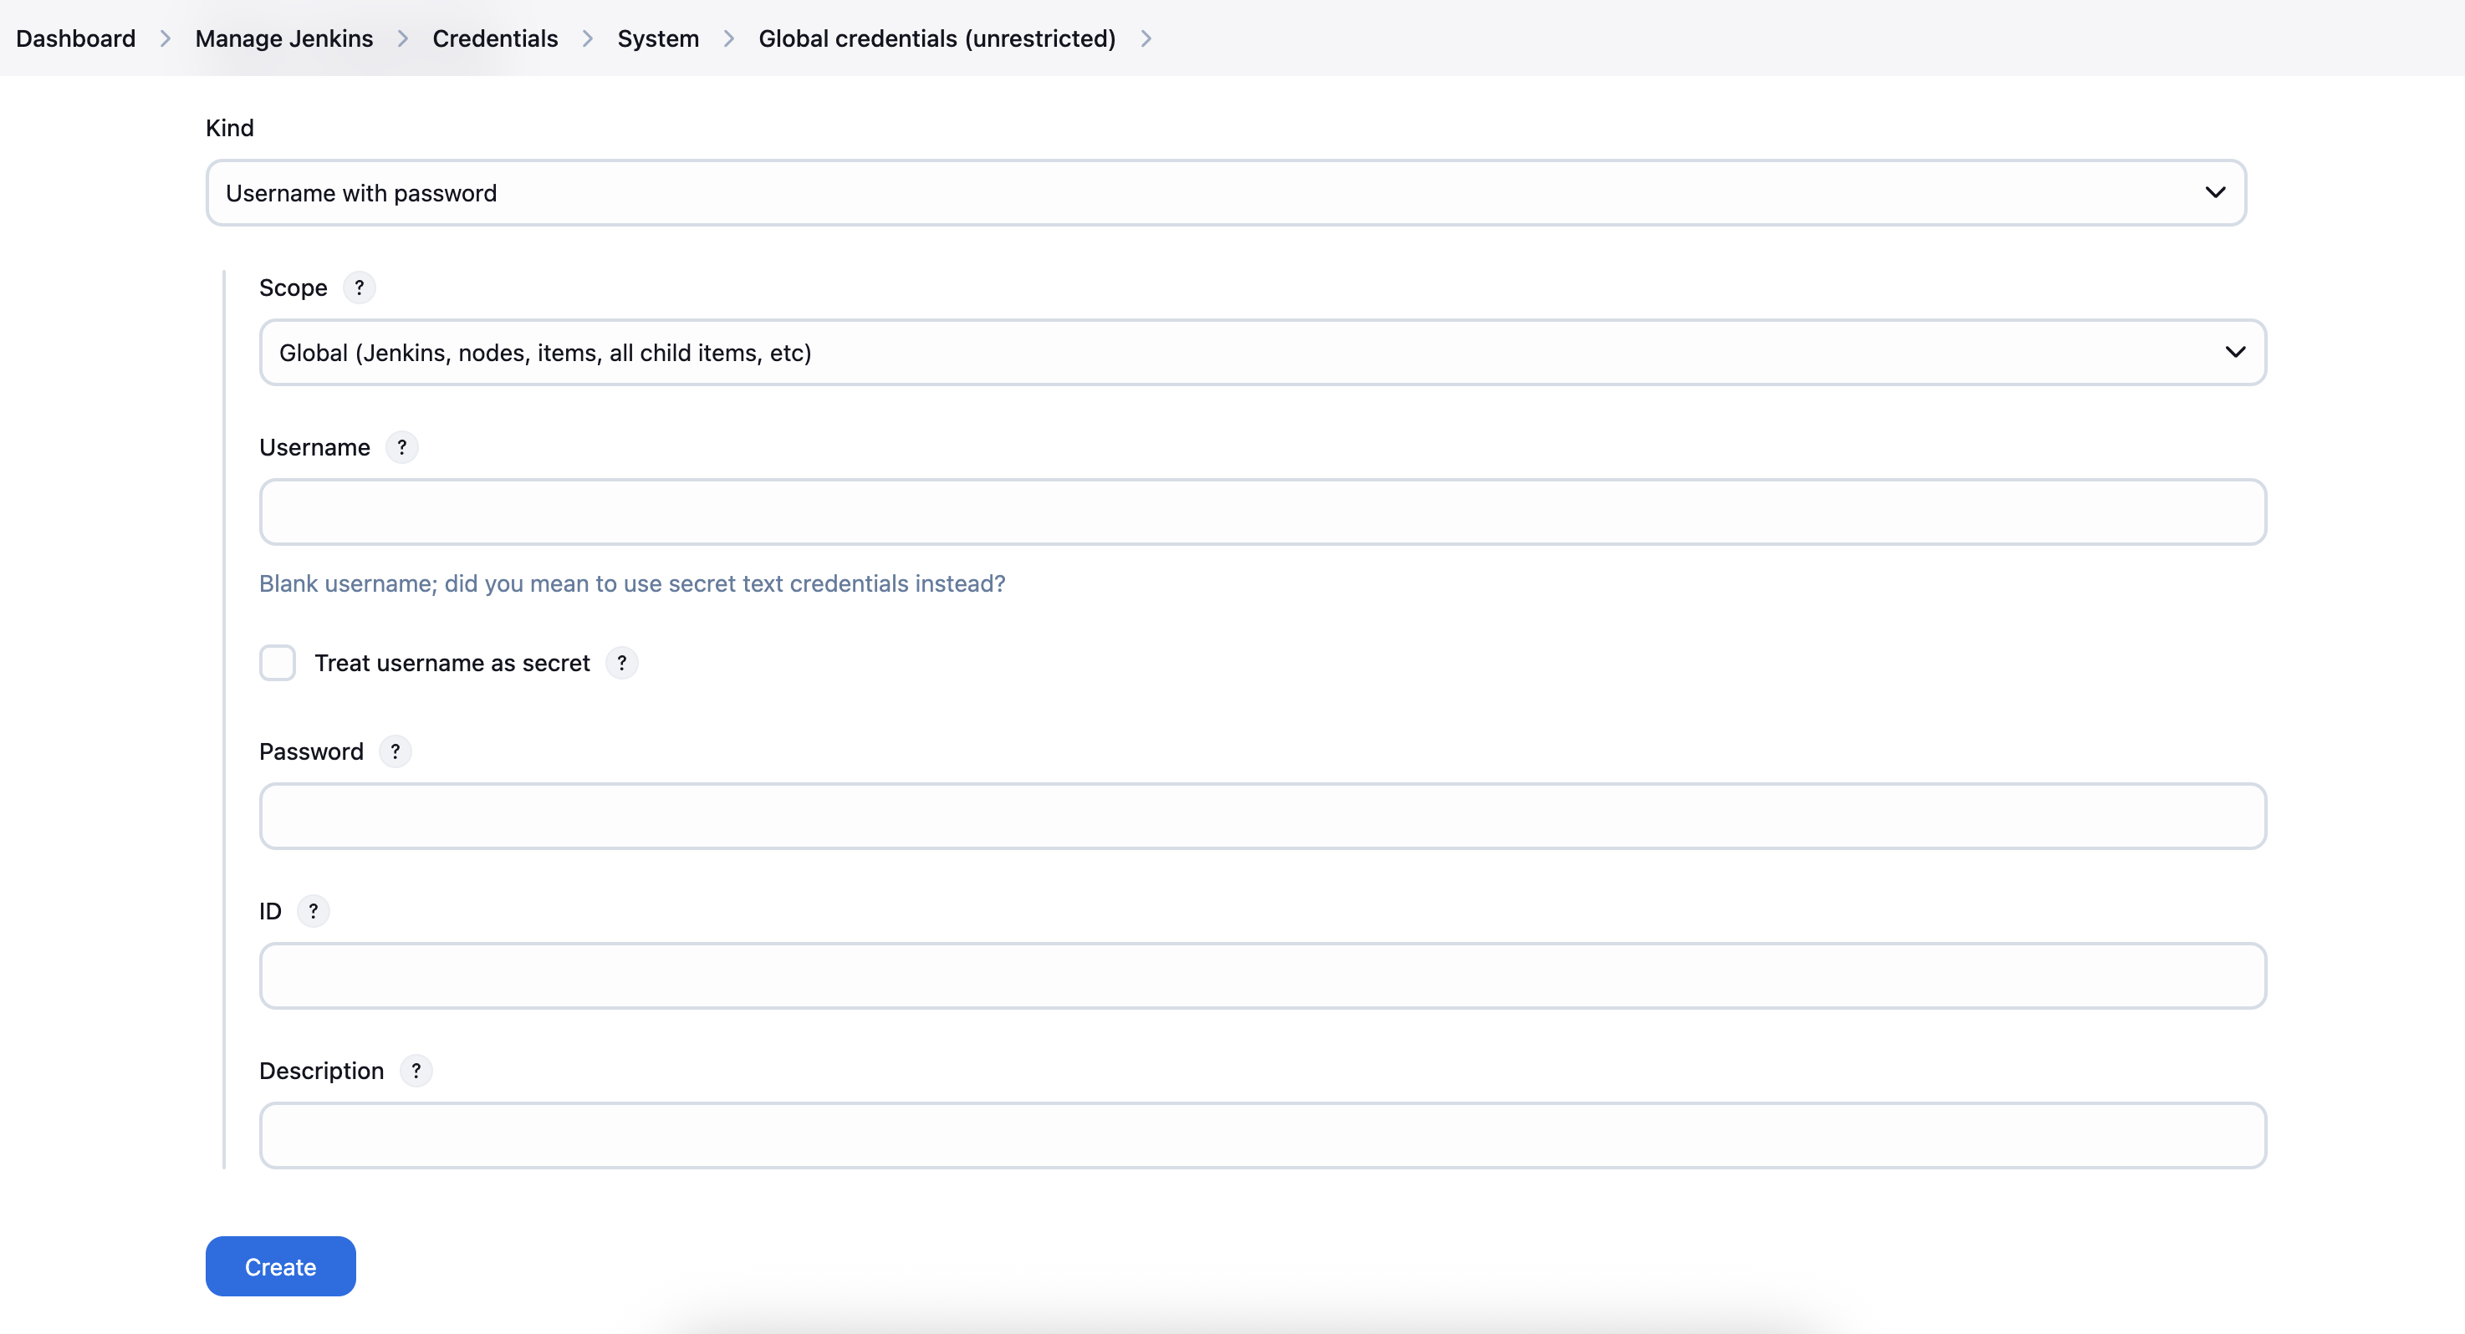Enable Treat username as secret checkbox
This screenshot has height=1334, width=2465.
tap(278, 663)
